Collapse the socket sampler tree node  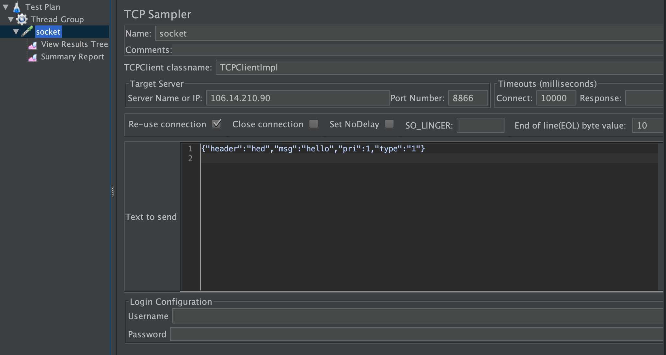pyautogui.click(x=16, y=32)
